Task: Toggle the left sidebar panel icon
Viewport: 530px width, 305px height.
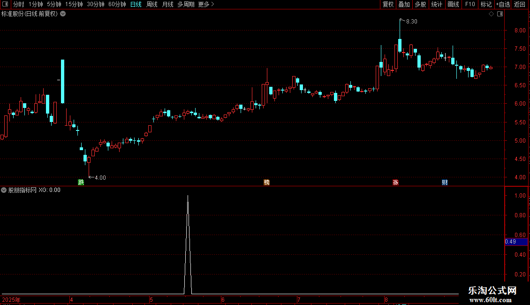Action: (5, 4)
